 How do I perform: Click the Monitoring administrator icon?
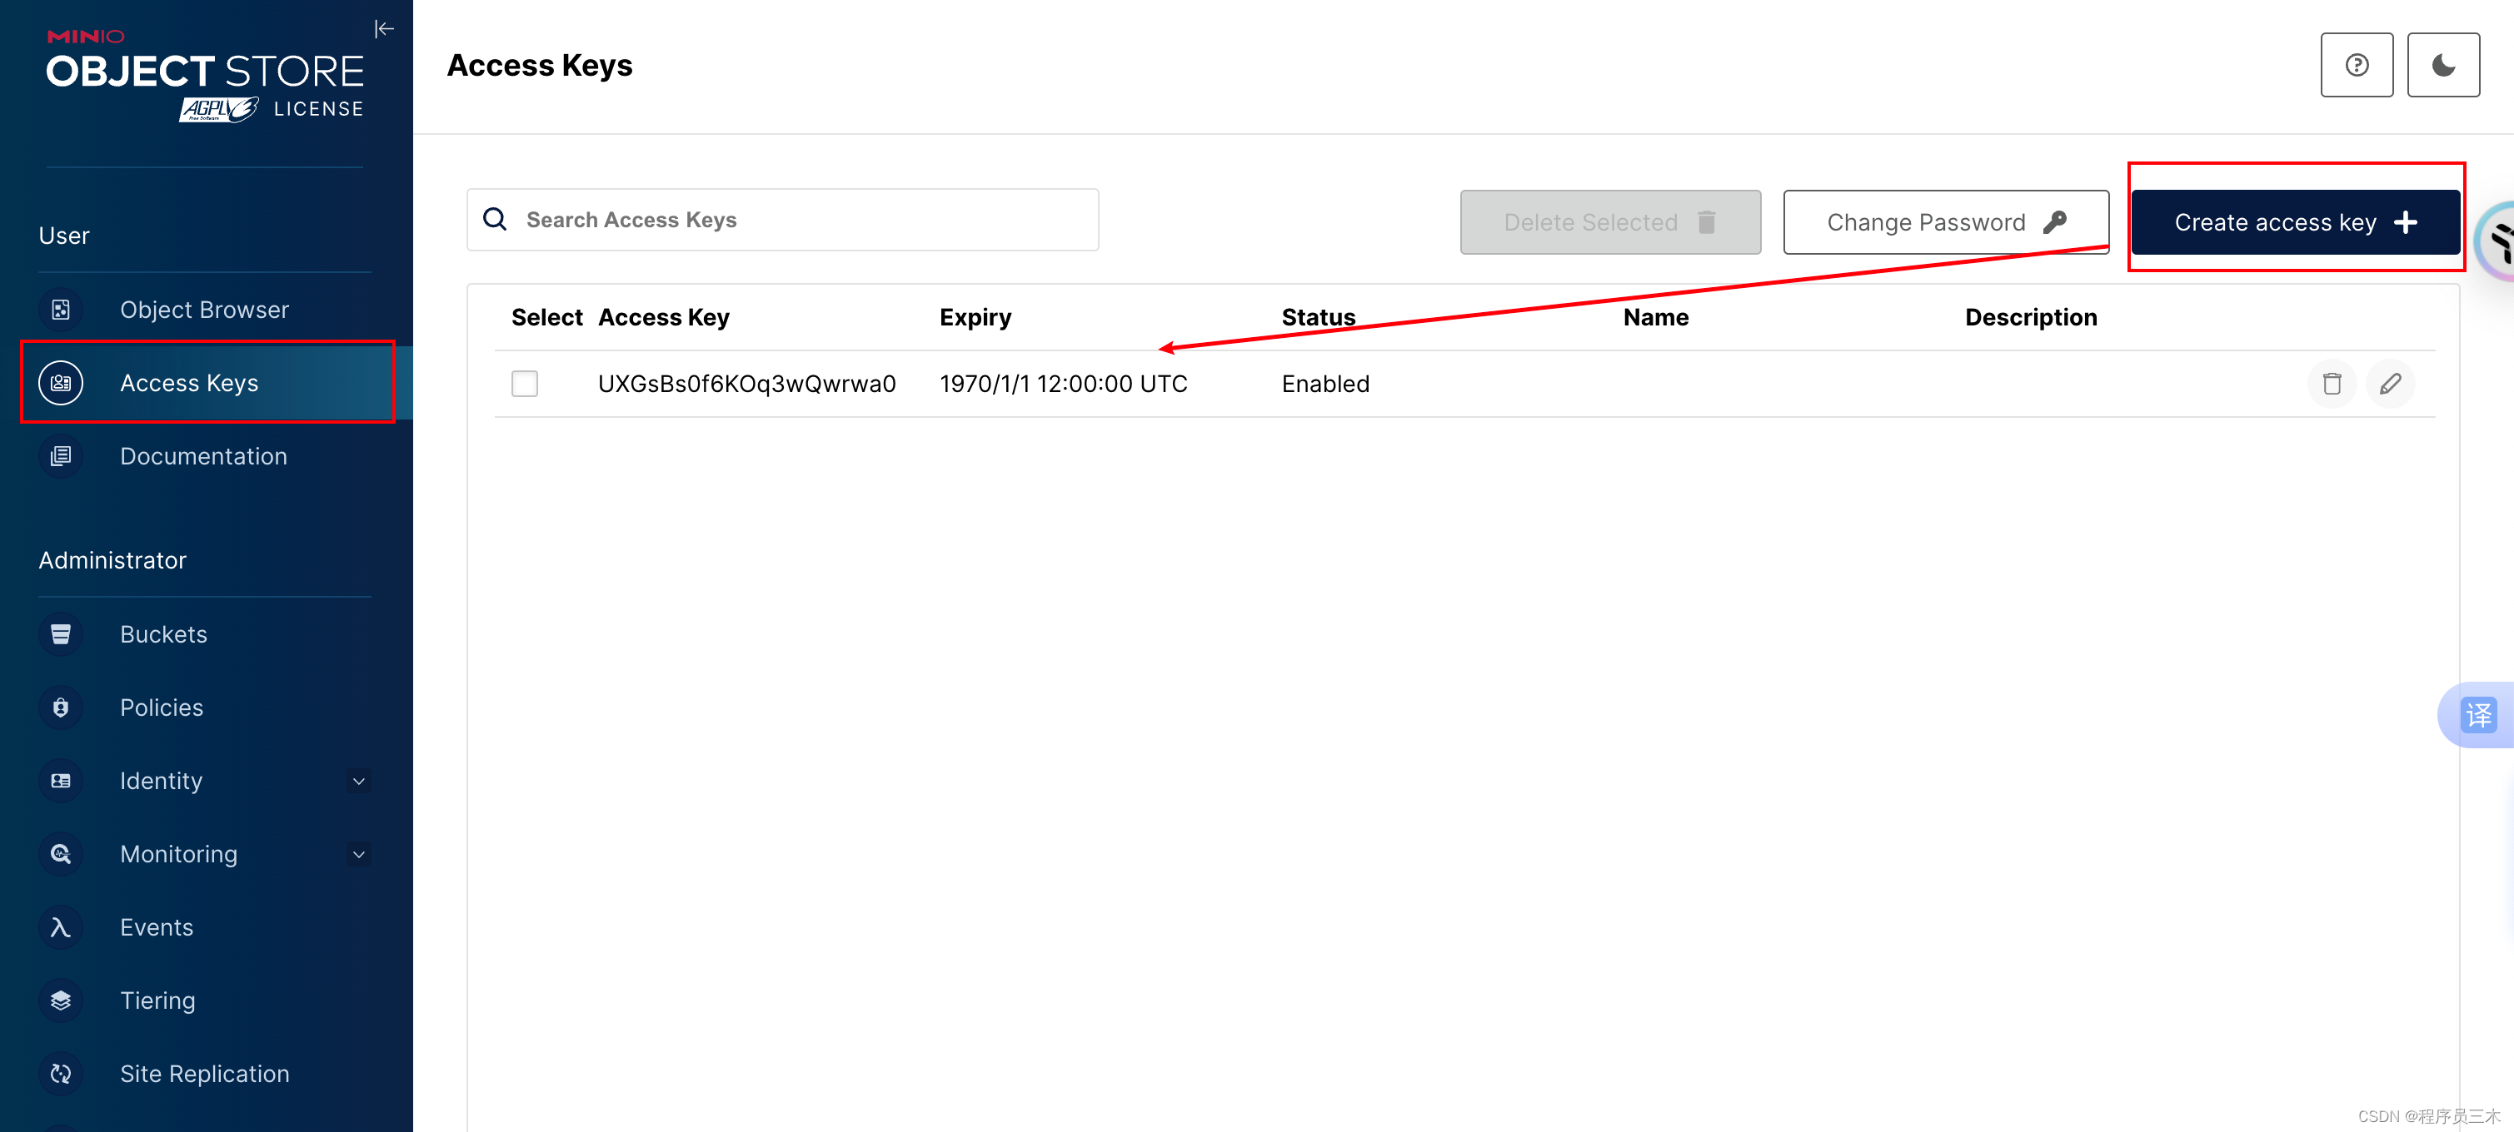[x=57, y=853]
